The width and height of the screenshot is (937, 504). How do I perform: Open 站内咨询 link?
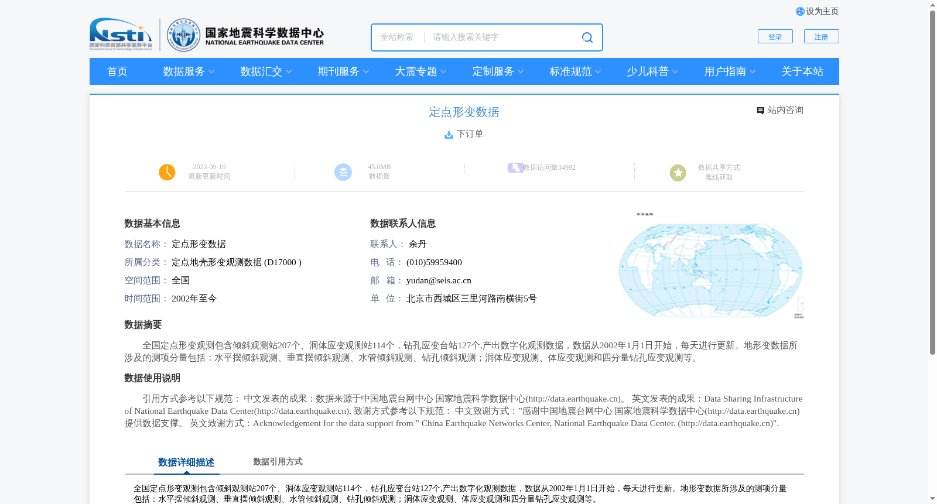click(785, 110)
